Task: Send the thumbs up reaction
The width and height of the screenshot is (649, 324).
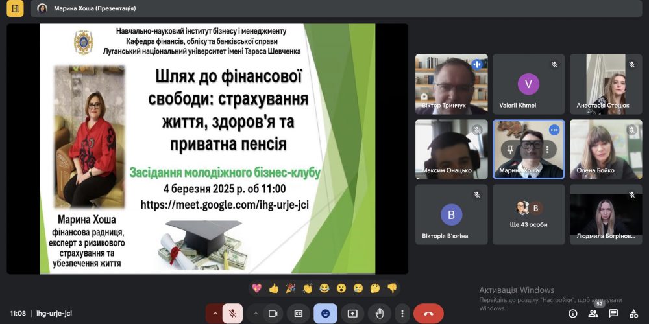Action: coord(274,288)
